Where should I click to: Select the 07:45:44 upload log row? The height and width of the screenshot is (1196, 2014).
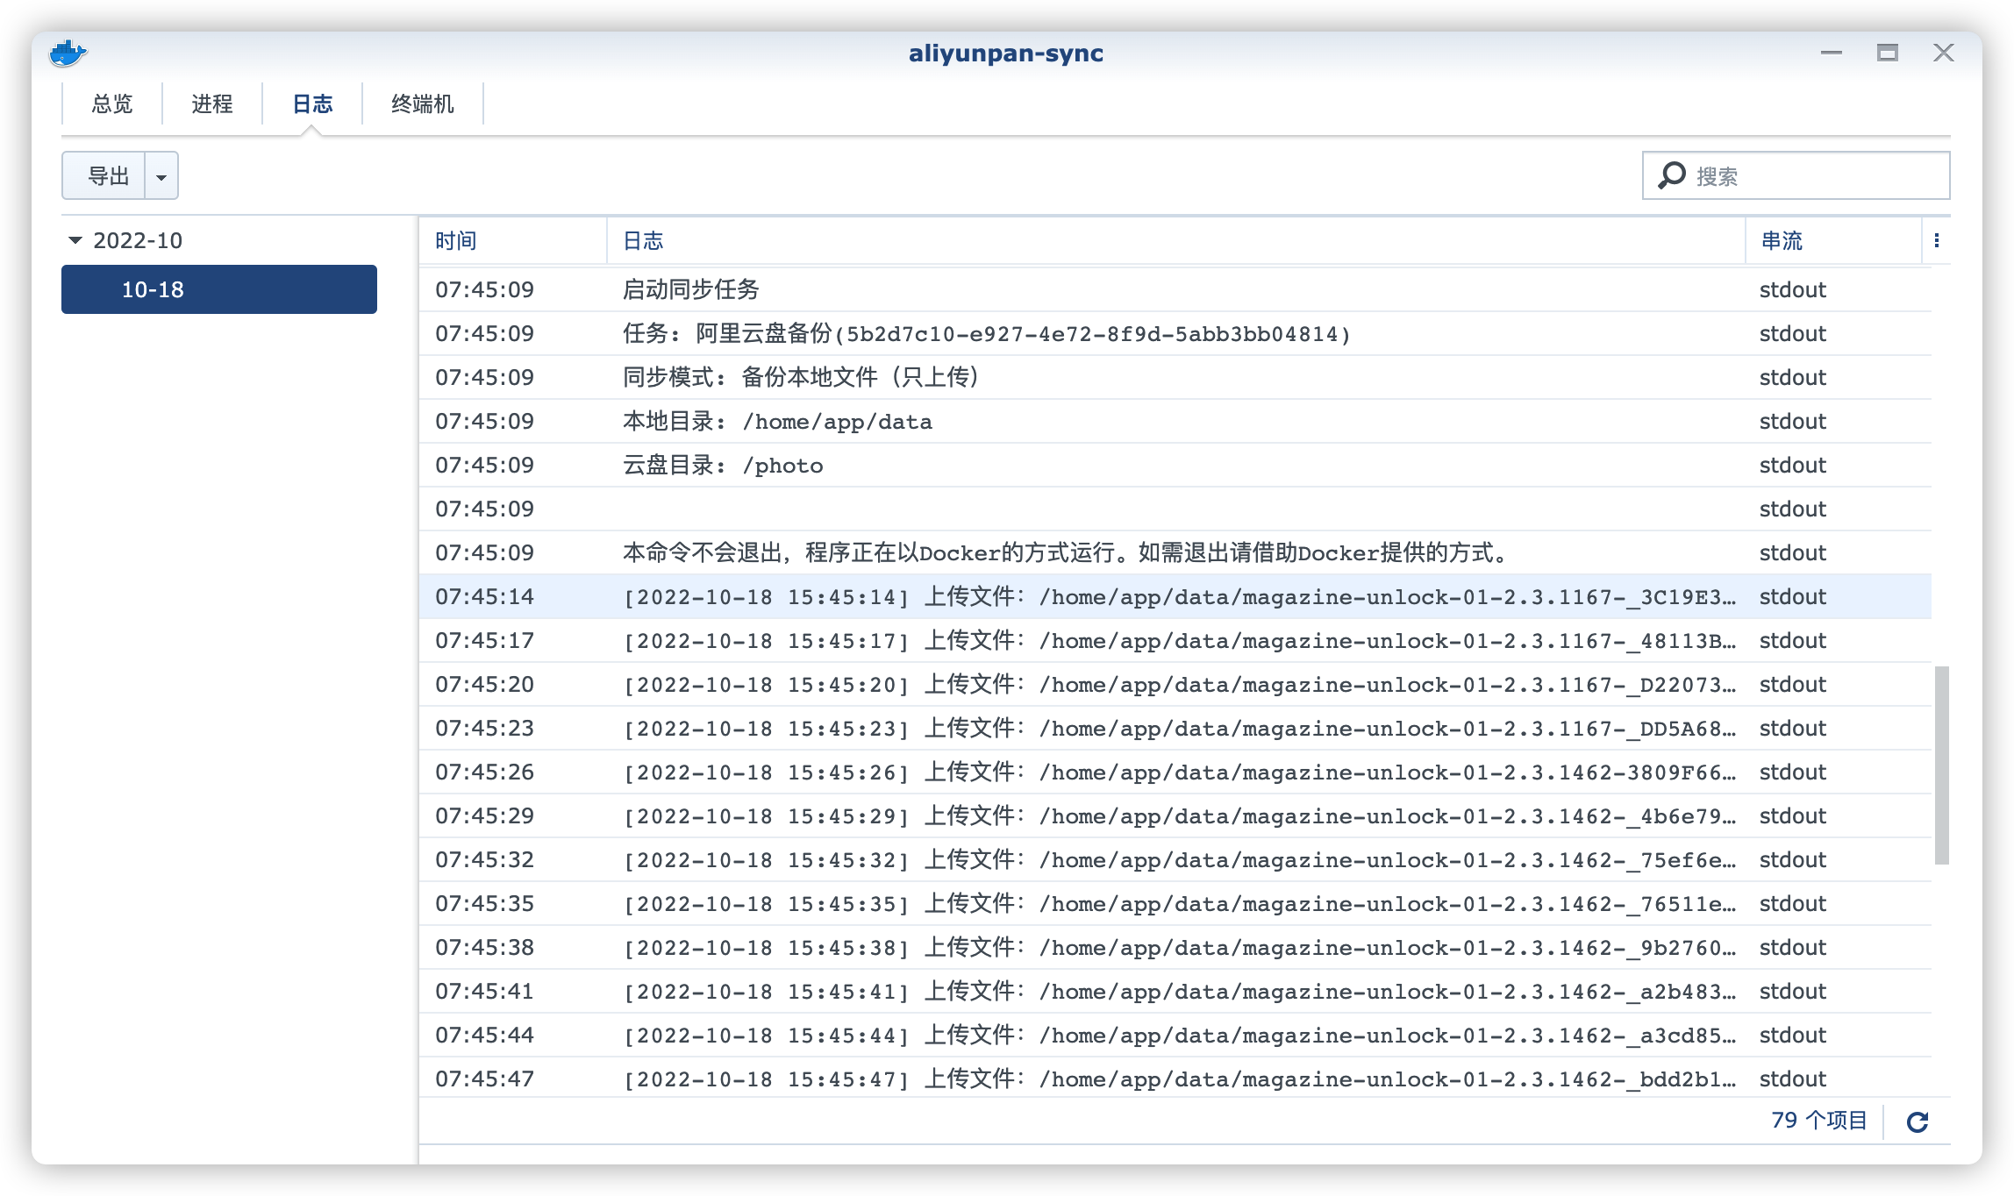[x=1175, y=1035]
